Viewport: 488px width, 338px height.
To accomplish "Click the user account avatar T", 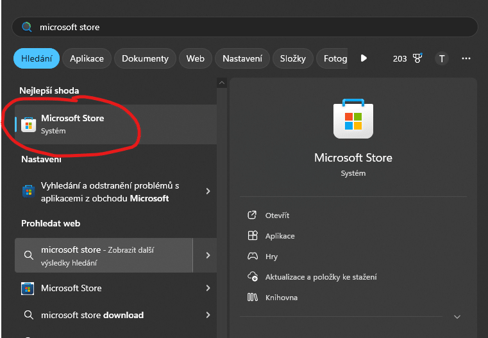I will [441, 58].
